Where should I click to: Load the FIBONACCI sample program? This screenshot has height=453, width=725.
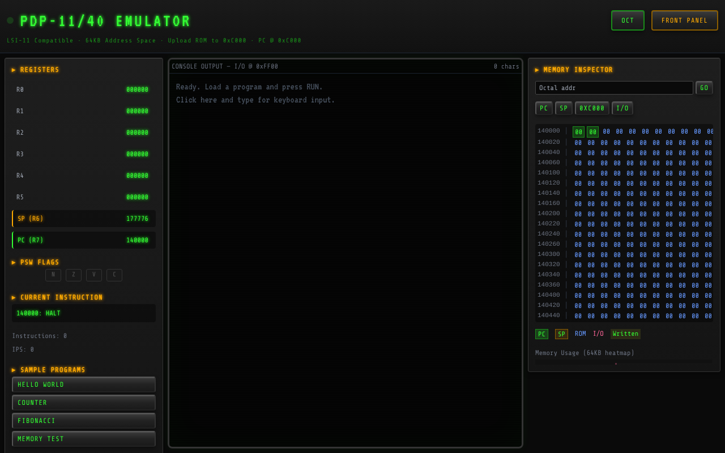click(x=83, y=420)
